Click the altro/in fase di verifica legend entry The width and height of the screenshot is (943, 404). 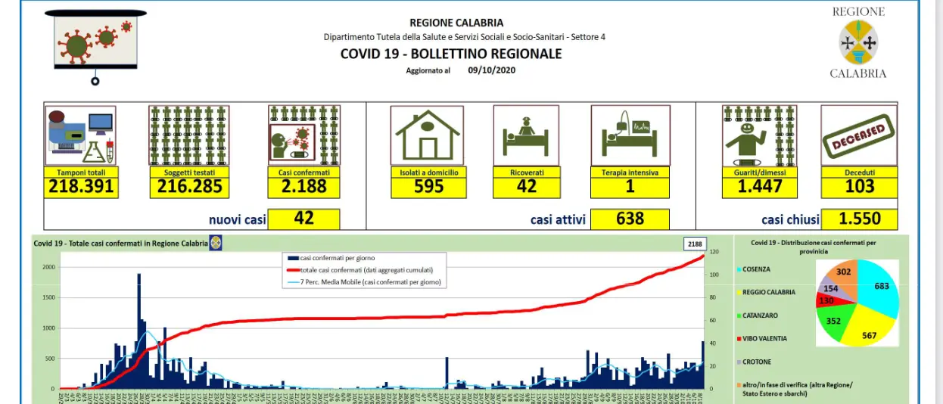(x=795, y=389)
